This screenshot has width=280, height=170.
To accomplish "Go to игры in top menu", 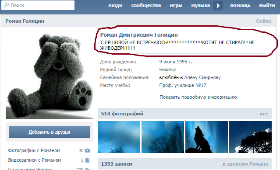I will tap(176, 5).
